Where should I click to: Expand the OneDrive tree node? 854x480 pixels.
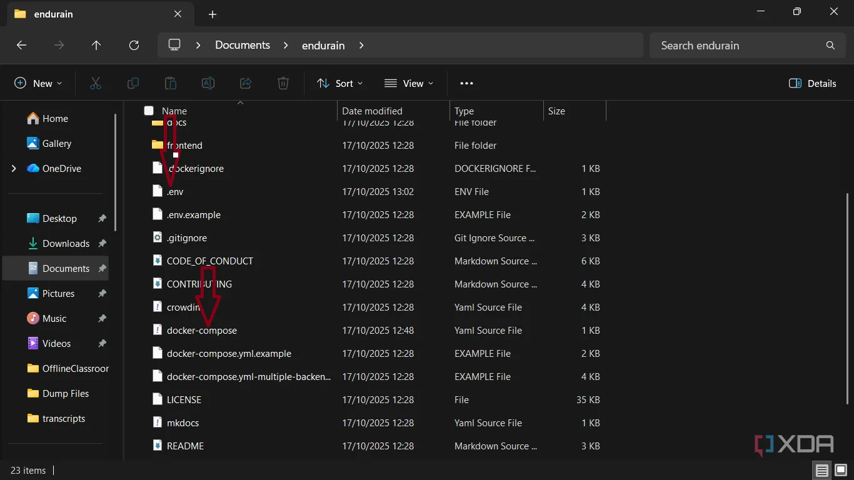[14, 169]
